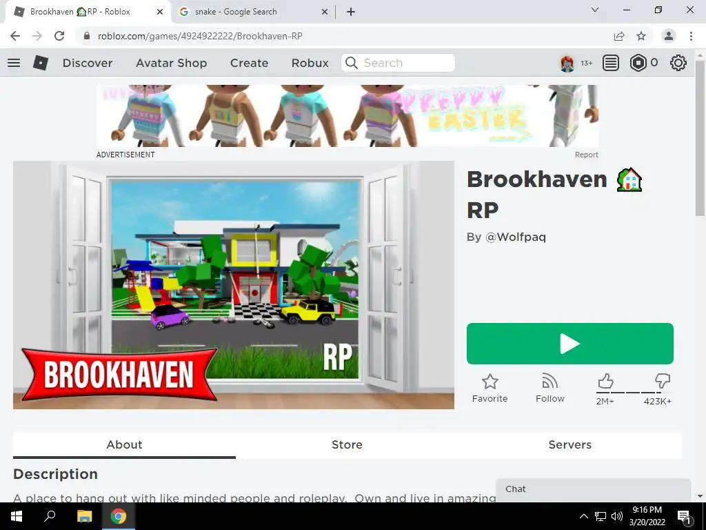
Task: View site info via padlock icon
Action: point(87,36)
